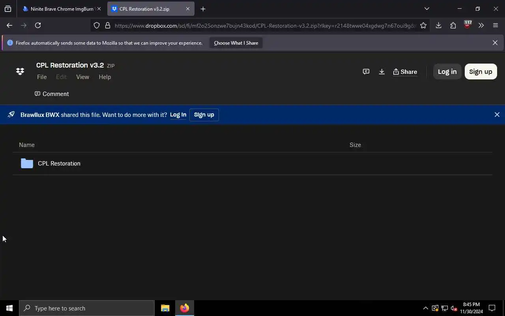This screenshot has height=316, width=505.
Task: Click the muted volume tray icon
Action: click(x=454, y=308)
